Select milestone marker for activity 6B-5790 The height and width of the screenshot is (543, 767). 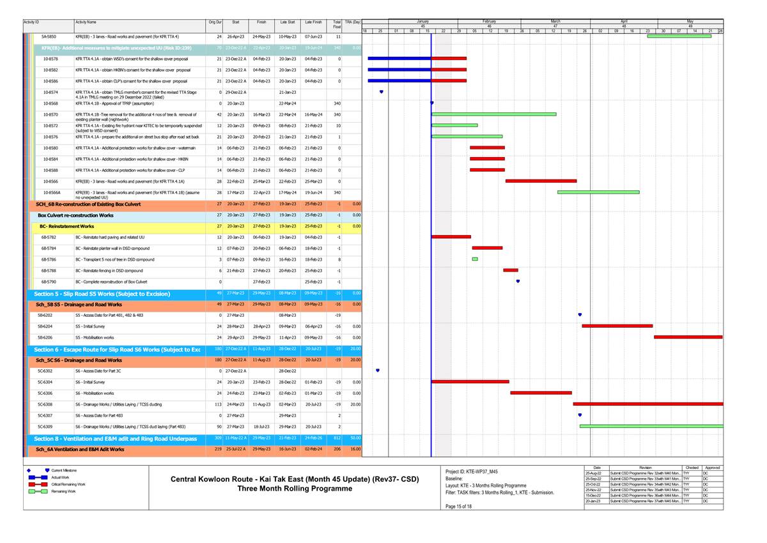pos(518,281)
